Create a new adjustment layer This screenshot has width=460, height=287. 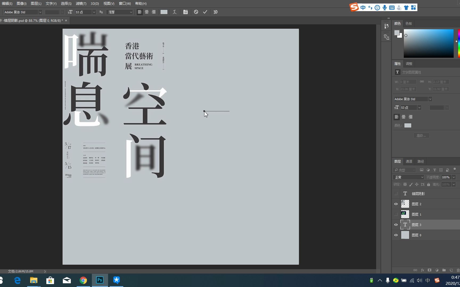(x=437, y=270)
